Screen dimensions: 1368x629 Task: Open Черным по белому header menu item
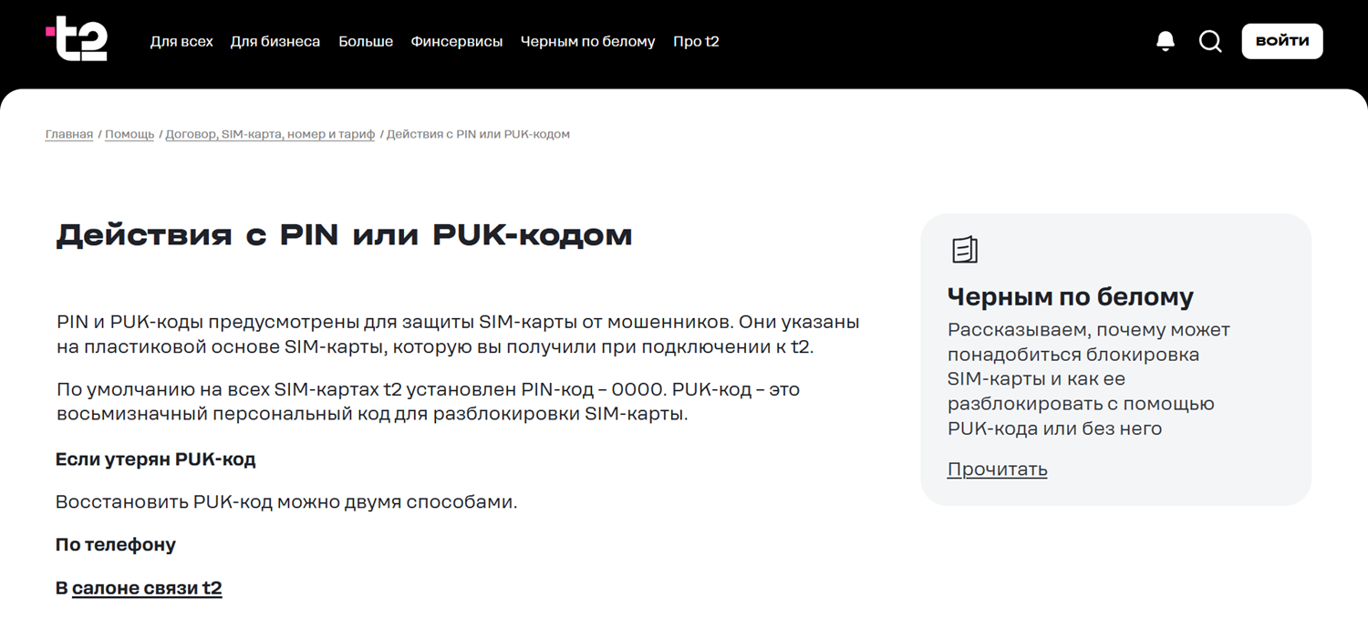pos(588,41)
